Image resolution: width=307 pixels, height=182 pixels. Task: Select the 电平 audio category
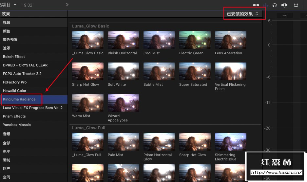34,152
